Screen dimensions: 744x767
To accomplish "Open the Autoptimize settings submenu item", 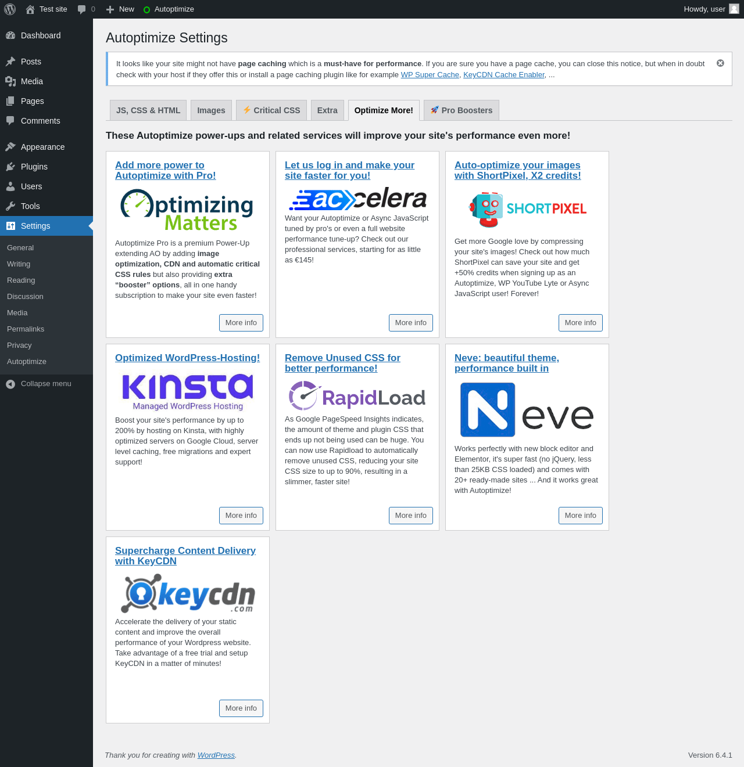I will point(27,362).
